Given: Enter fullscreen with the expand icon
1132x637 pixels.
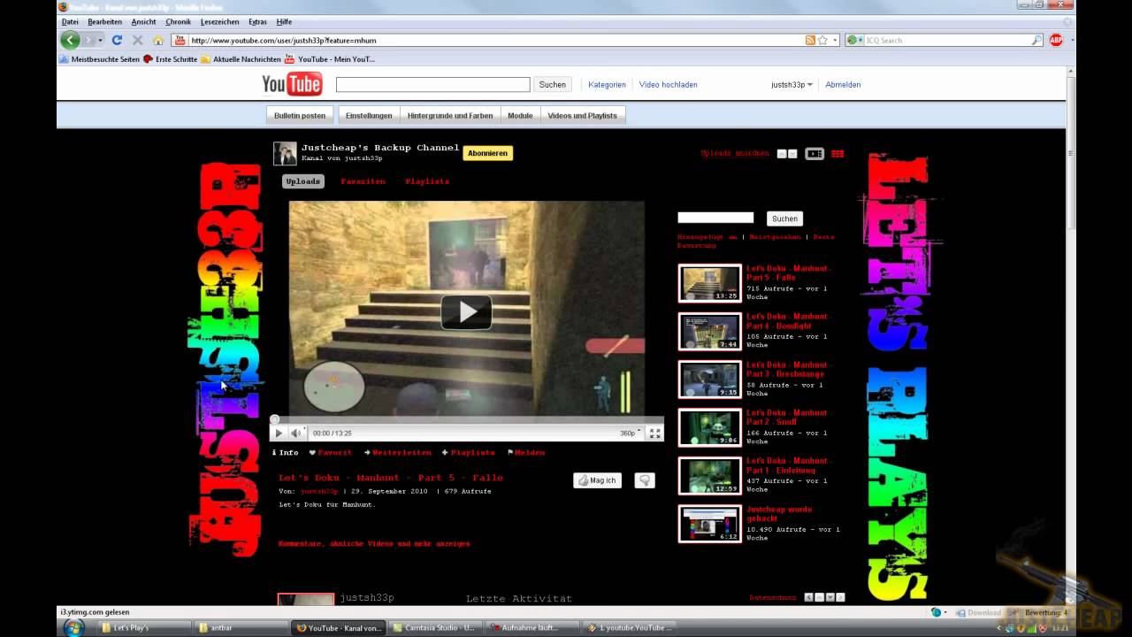Looking at the screenshot, I should [654, 433].
